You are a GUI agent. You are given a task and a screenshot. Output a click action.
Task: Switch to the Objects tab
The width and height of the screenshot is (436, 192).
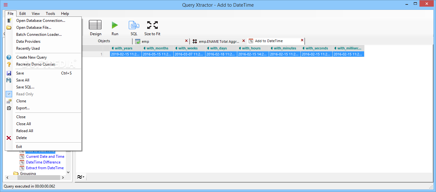point(104,41)
